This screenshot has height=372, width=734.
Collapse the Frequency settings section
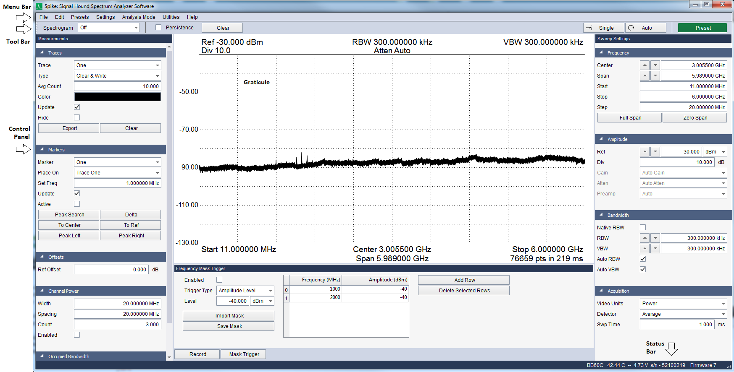click(601, 53)
